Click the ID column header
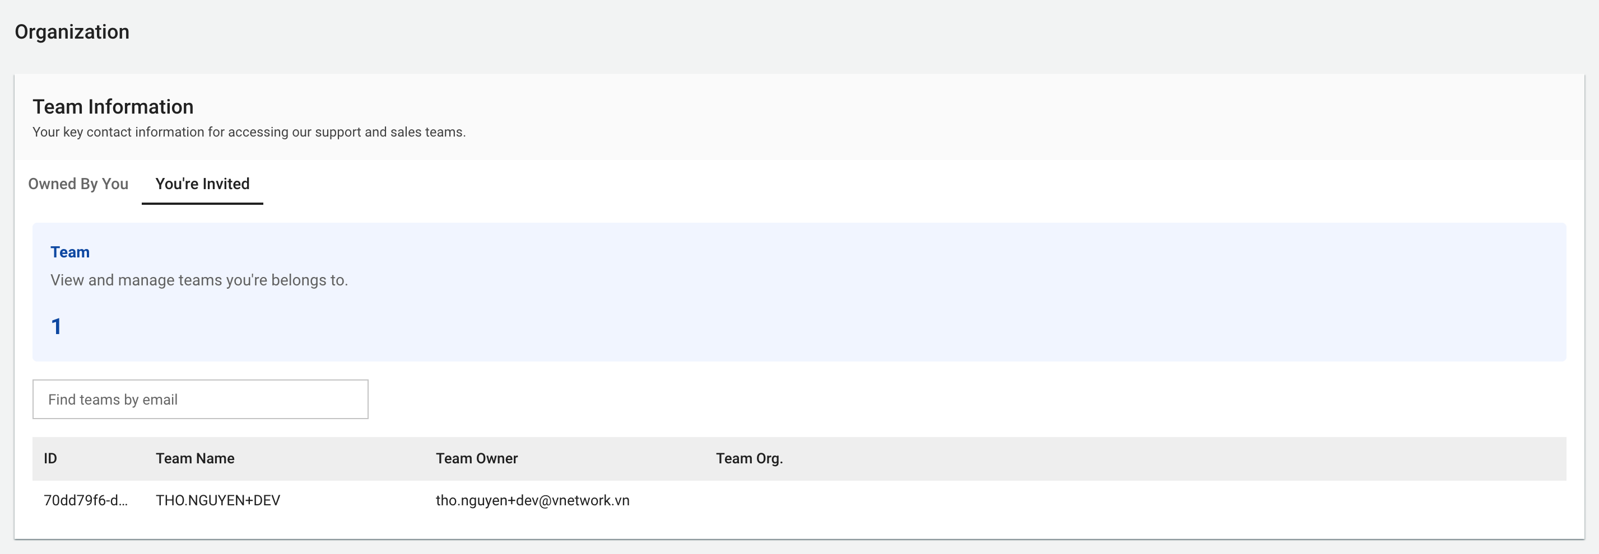This screenshot has height=554, width=1599. click(x=50, y=458)
